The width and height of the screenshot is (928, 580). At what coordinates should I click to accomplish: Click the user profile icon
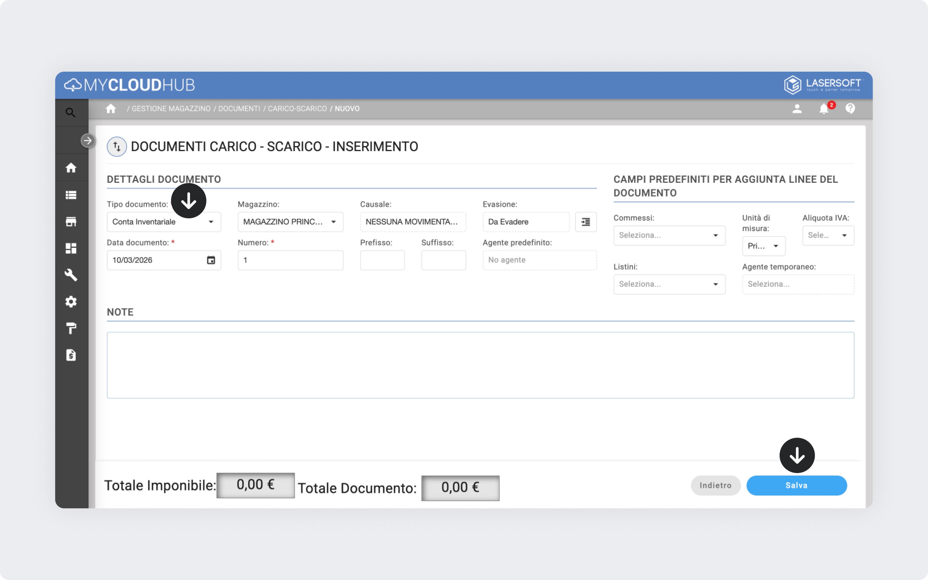coord(797,109)
